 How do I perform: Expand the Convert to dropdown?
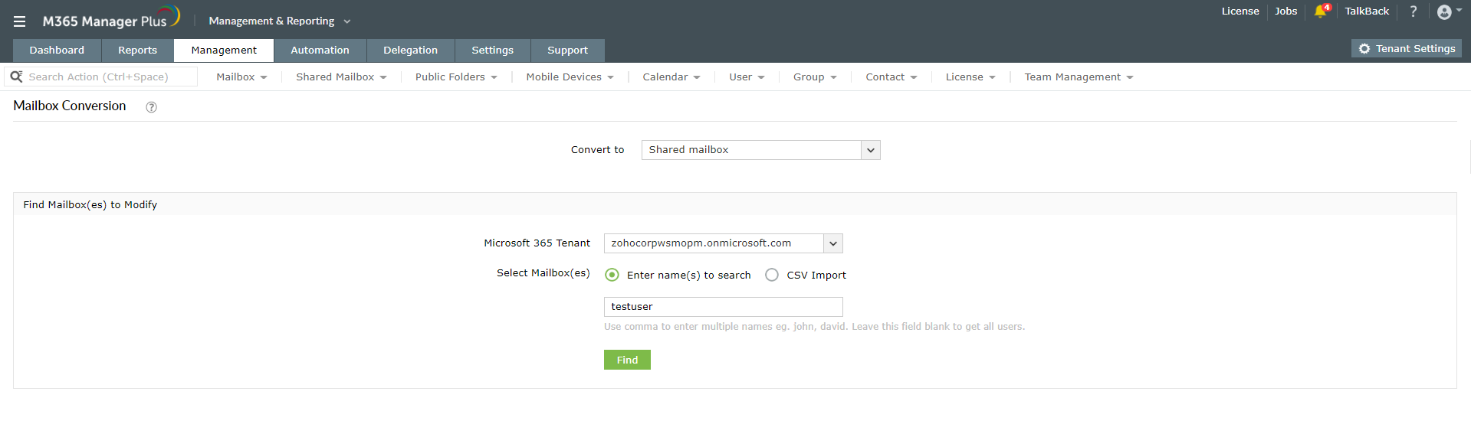tap(870, 150)
